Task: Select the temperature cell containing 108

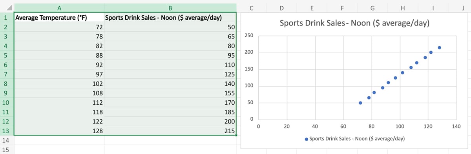Action: (59, 93)
